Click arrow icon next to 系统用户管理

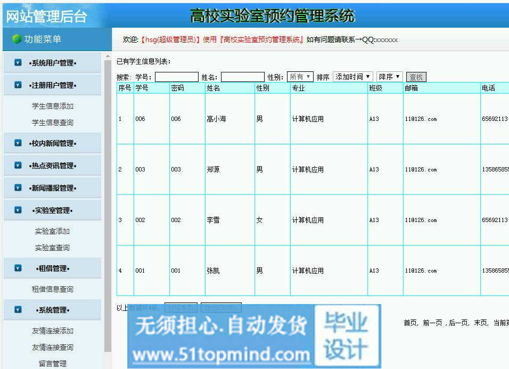[x=18, y=63]
